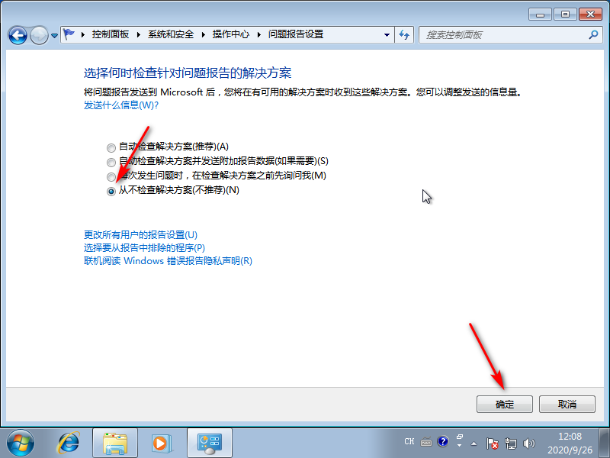Open the Action Center flag icon in tray
Image resolution: width=610 pixels, height=458 pixels.
point(492,443)
